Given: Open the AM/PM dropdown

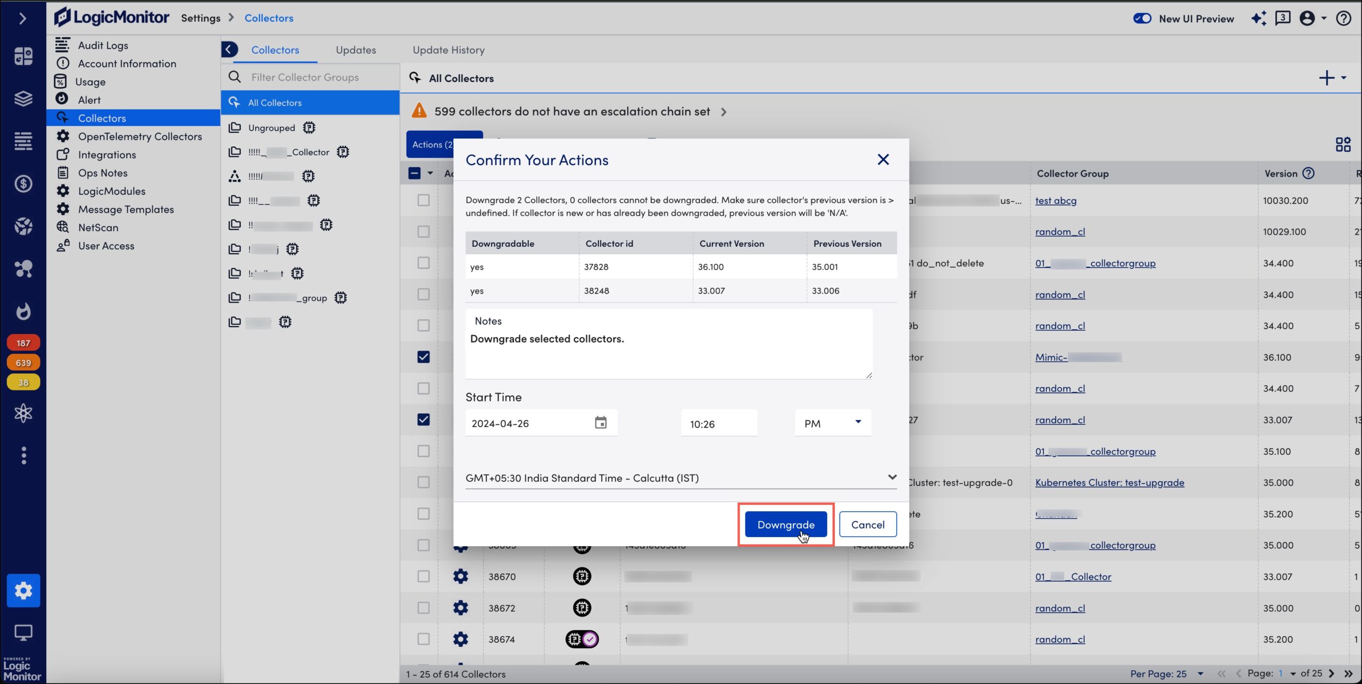Looking at the screenshot, I should point(833,423).
